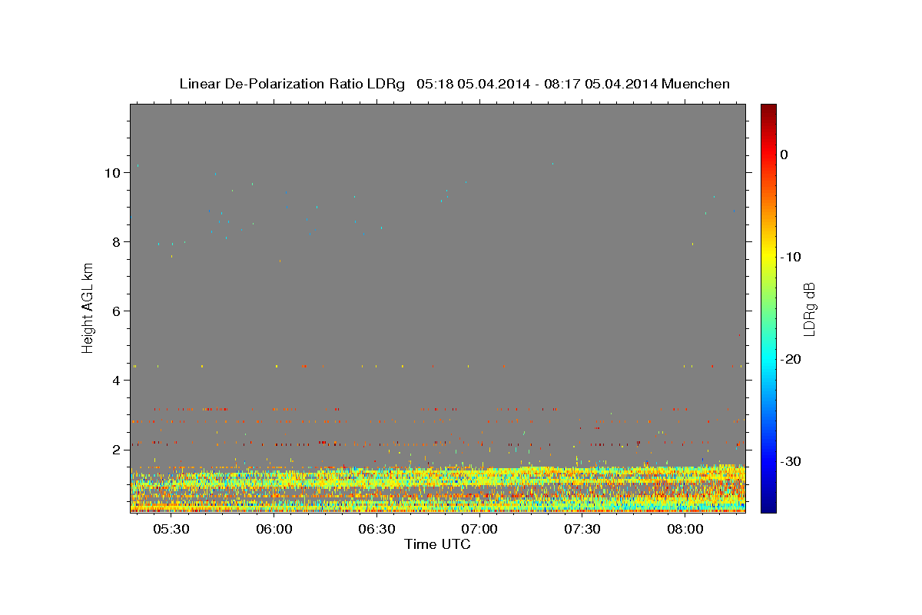Click the height tick label 10

coord(112,173)
